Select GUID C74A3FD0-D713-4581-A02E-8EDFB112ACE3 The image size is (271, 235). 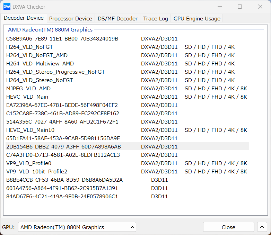point(127,155)
